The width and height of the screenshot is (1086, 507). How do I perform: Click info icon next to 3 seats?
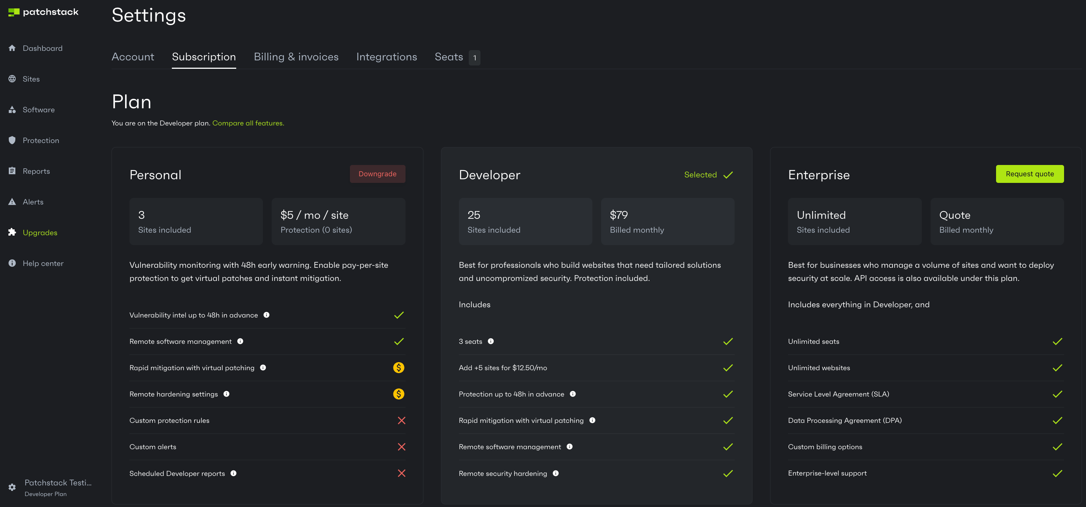(x=491, y=341)
